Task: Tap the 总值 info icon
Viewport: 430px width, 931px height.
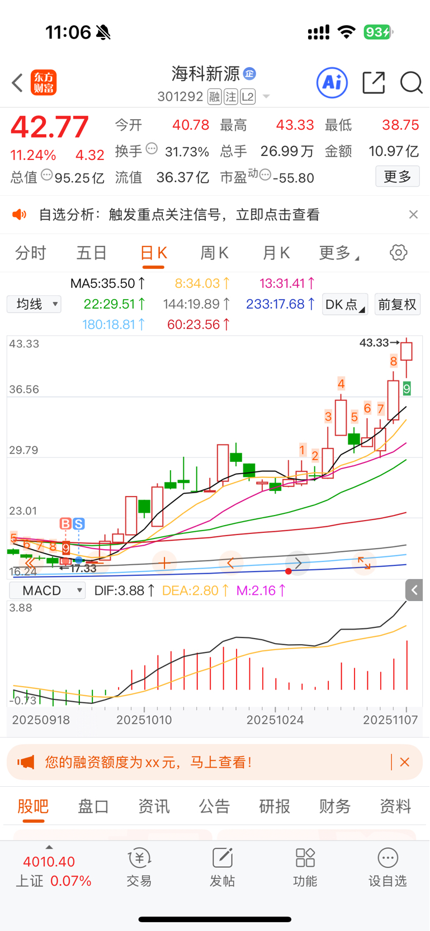Action: (47, 174)
